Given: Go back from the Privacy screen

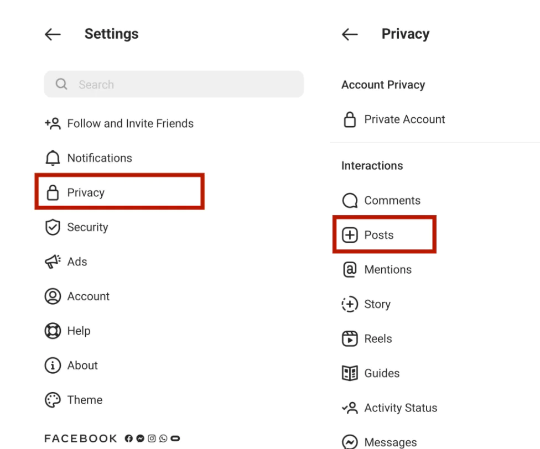Looking at the screenshot, I should tap(350, 34).
